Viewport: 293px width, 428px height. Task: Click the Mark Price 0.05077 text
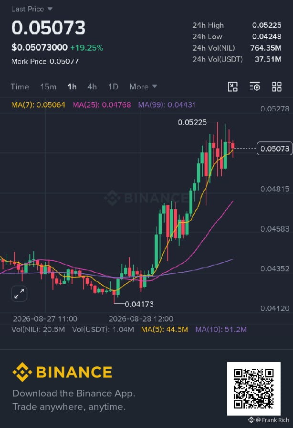pos(45,62)
